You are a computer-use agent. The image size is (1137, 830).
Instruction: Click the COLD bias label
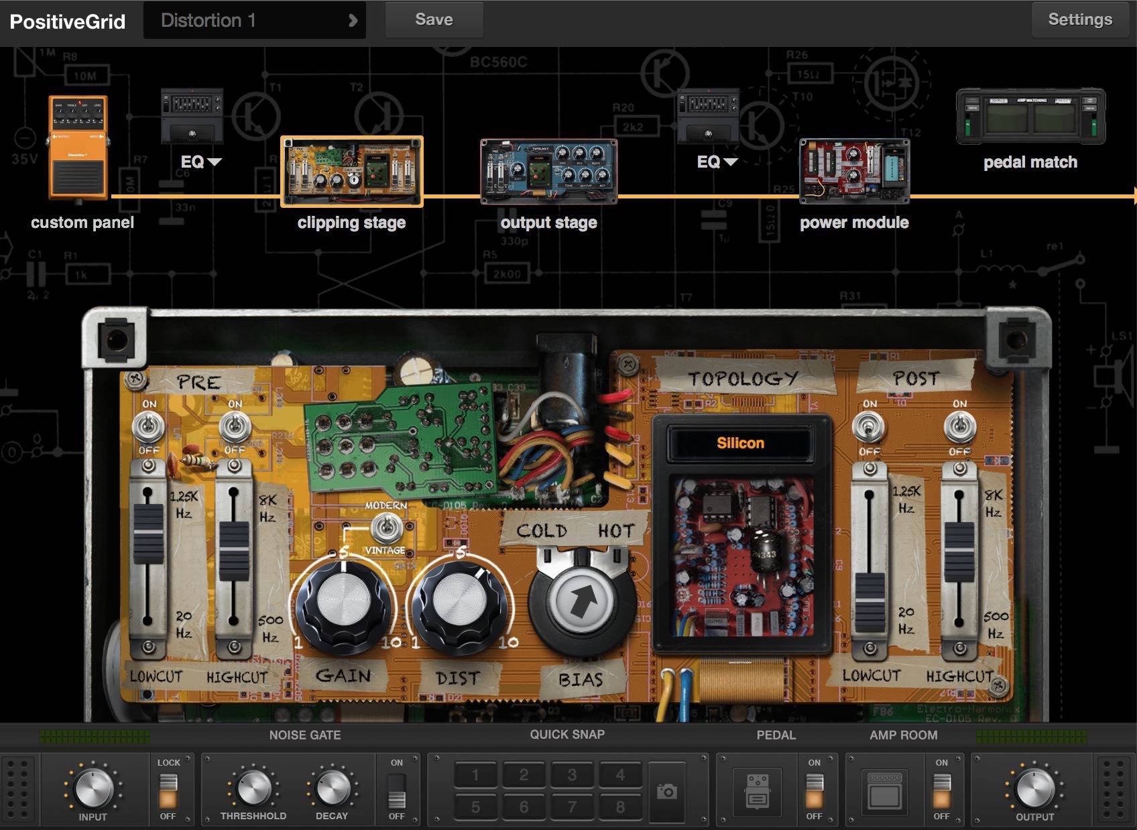542,531
